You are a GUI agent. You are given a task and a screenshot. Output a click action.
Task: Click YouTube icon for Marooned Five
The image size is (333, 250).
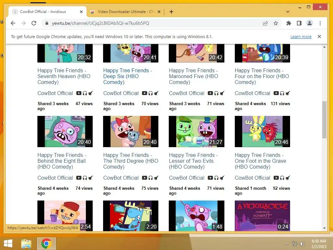210,93
